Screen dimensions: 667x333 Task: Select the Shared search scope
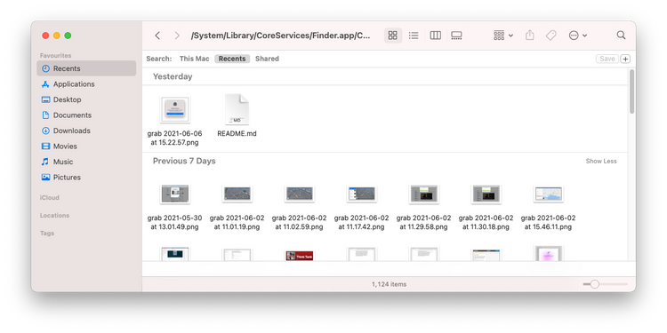[267, 59]
